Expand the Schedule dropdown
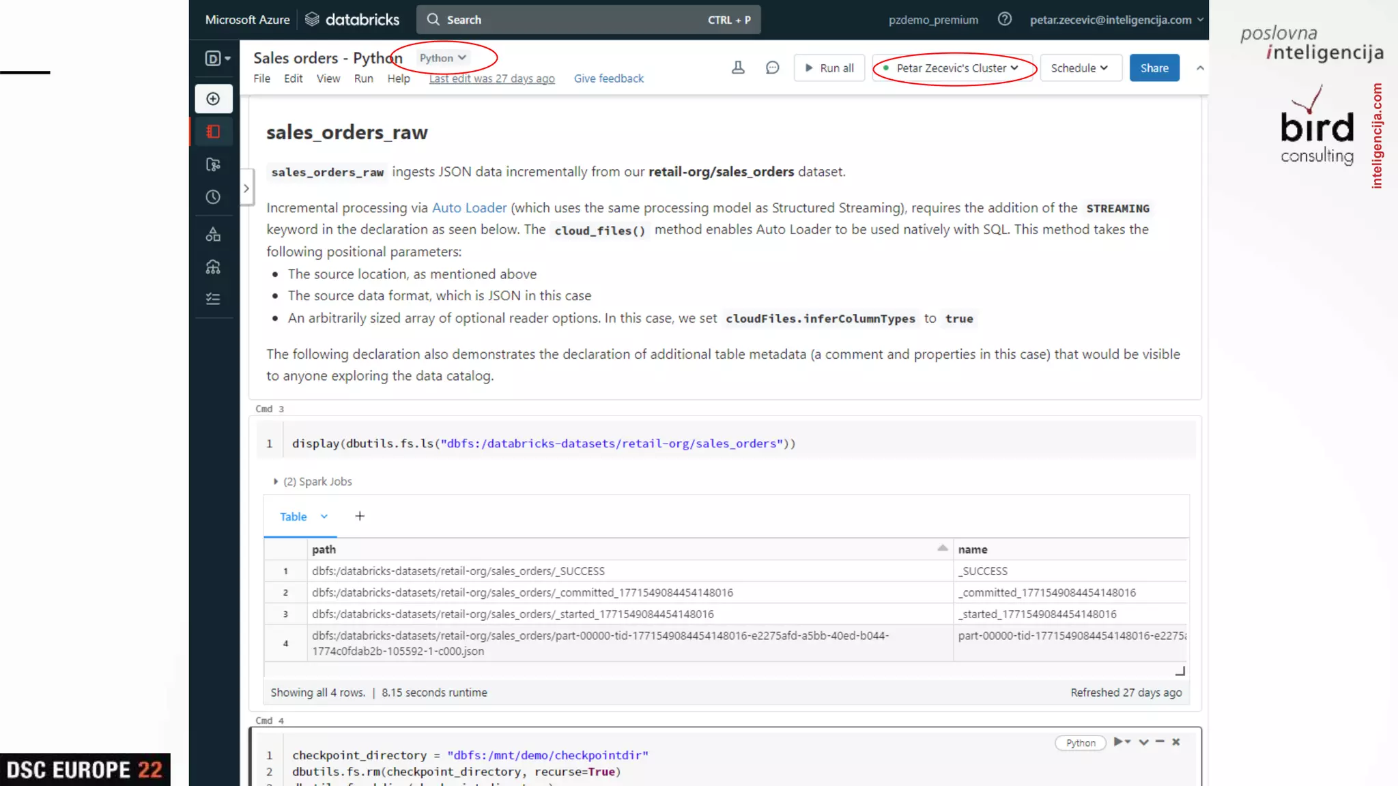The image size is (1398, 786). point(1080,68)
